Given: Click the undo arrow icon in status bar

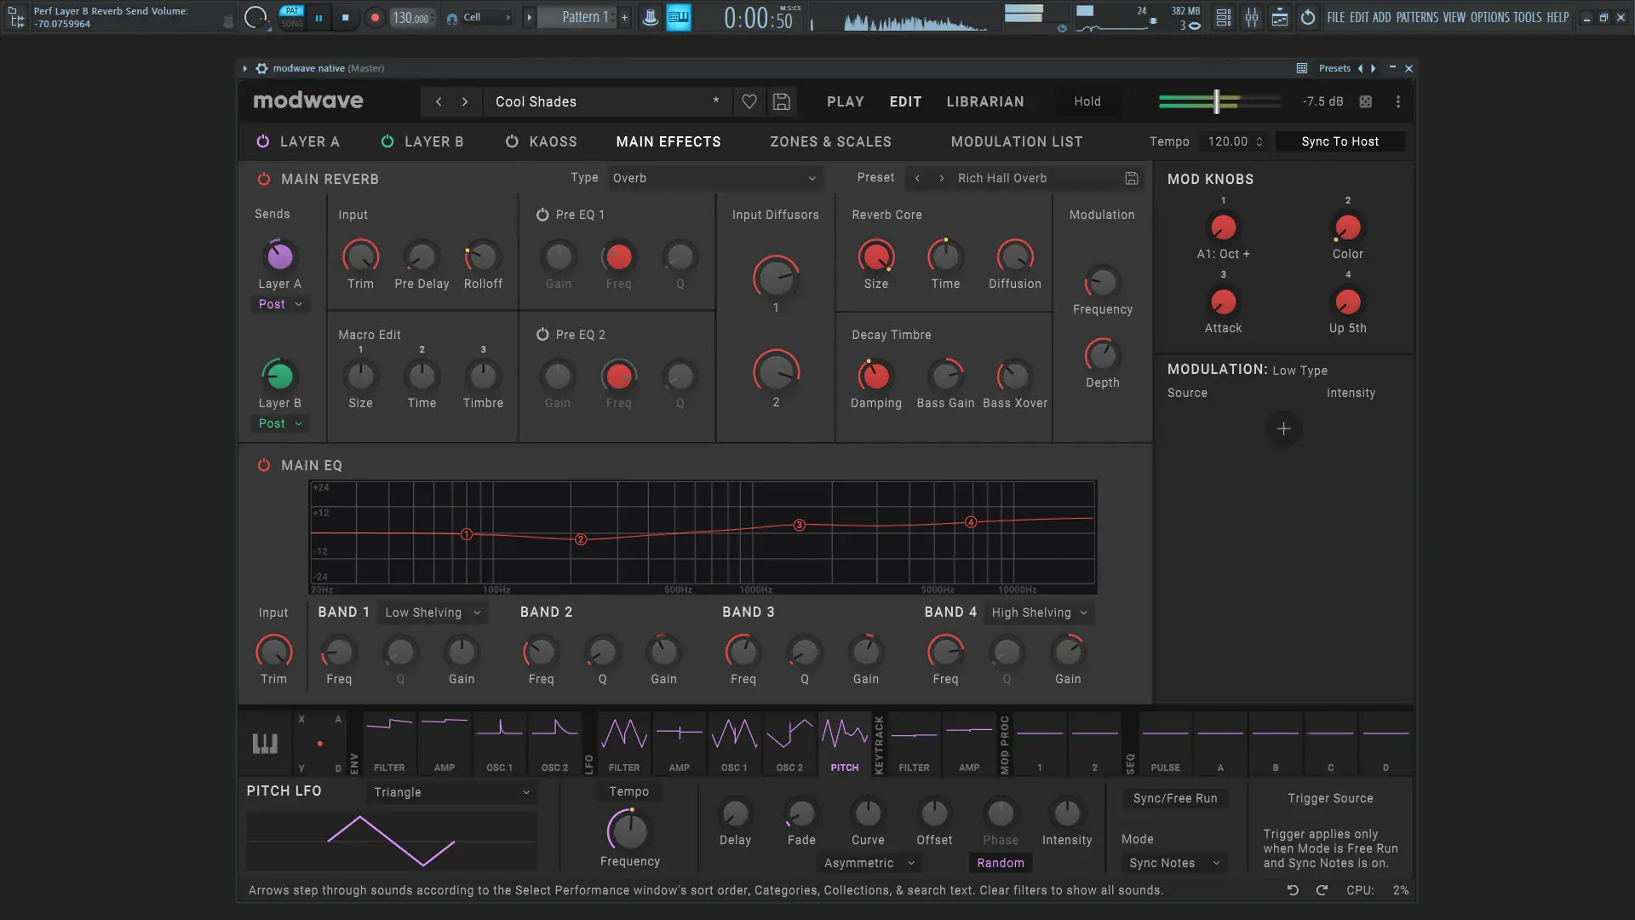Looking at the screenshot, I should pyautogui.click(x=1293, y=890).
